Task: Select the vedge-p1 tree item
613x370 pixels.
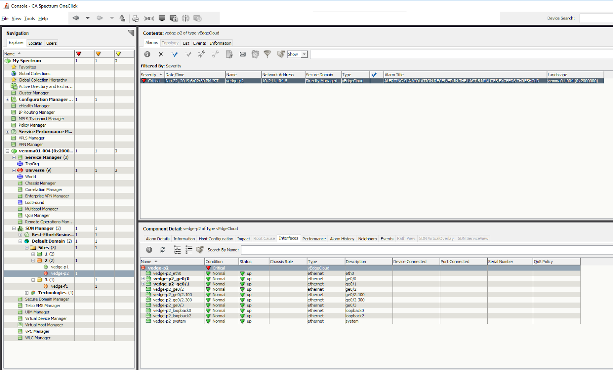Action: [60, 267]
